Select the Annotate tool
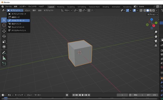 tap(4, 53)
